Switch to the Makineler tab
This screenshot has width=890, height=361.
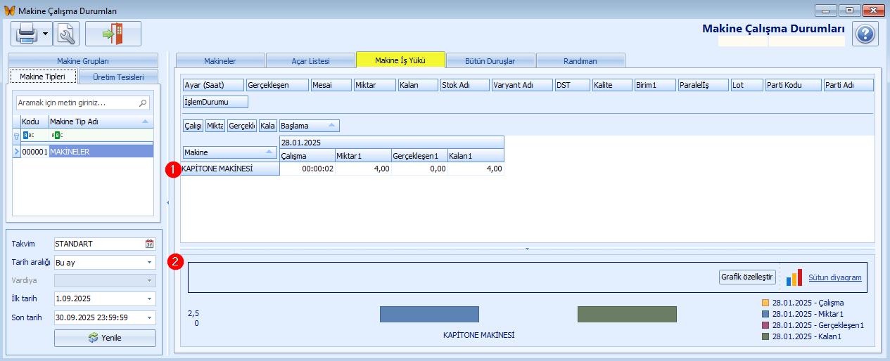point(220,61)
